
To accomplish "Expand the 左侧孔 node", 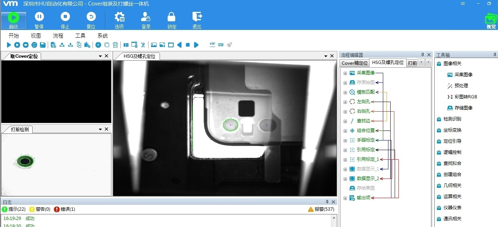I will click(x=345, y=102).
